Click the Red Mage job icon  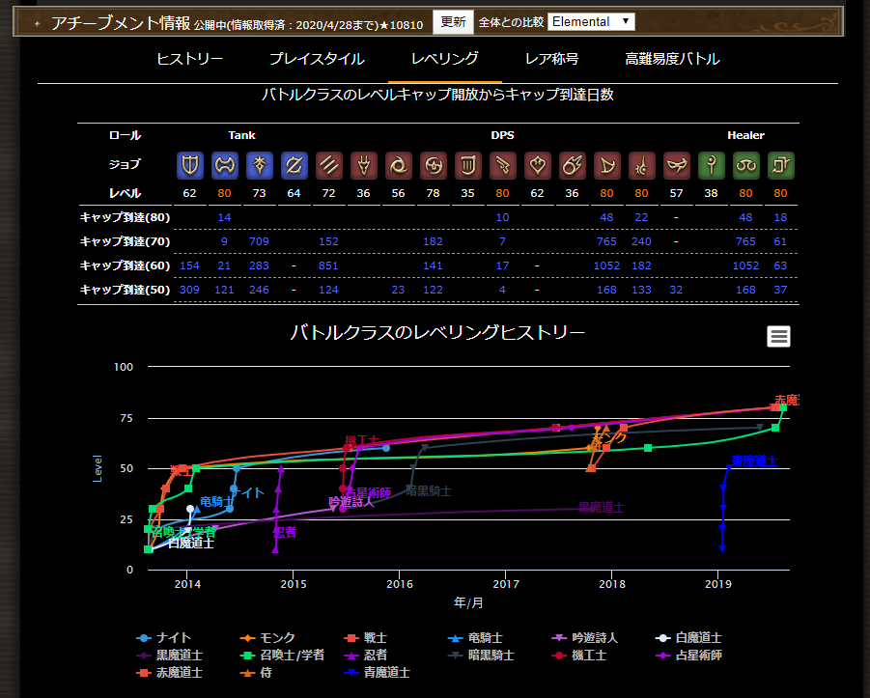641,165
